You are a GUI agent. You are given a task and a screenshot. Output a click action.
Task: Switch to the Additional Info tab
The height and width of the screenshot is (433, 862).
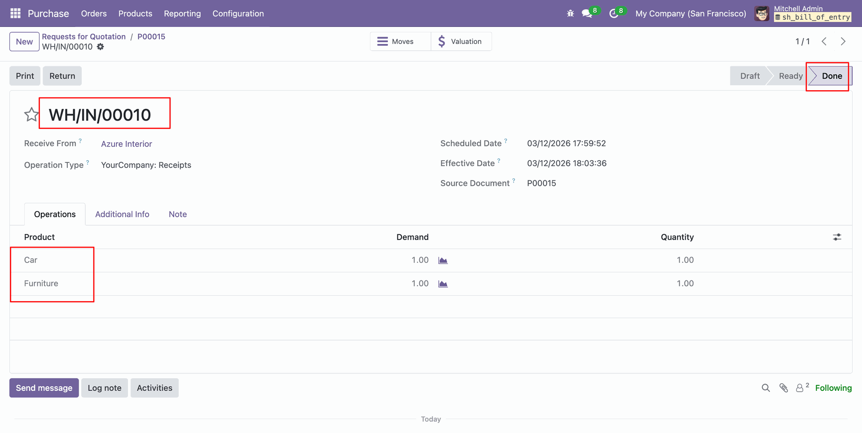[x=122, y=214]
